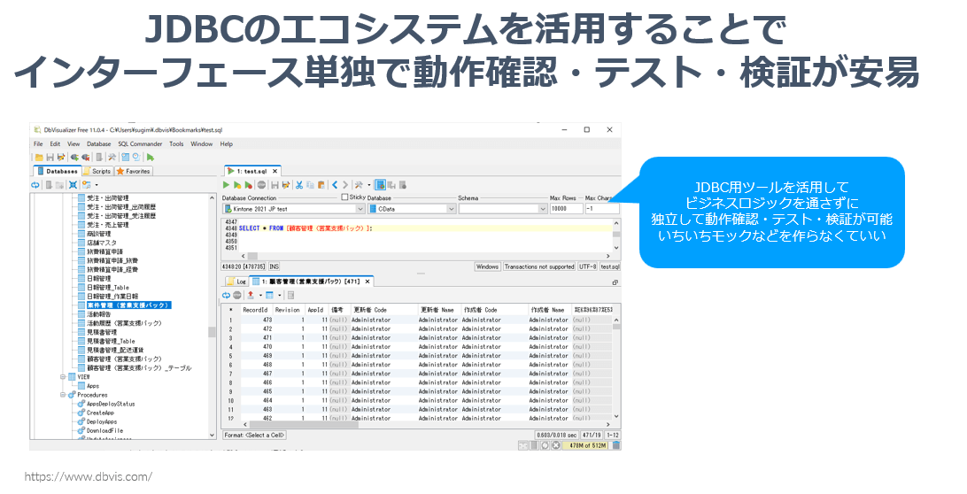Click the highlighted grid output mode icon
Viewport: 967px width, 494px height.
381,184
